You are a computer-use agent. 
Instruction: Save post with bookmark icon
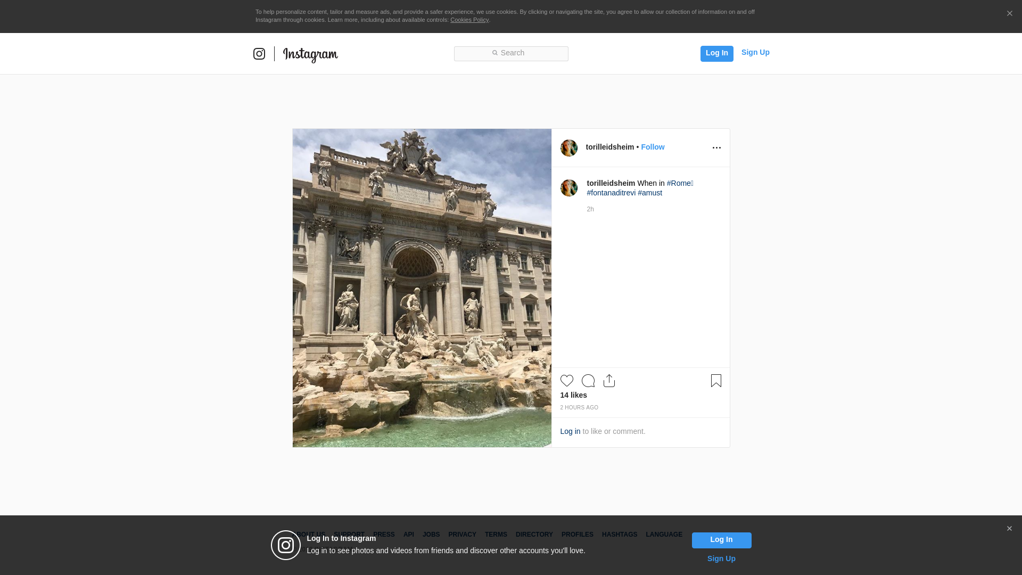pos(716,381)
